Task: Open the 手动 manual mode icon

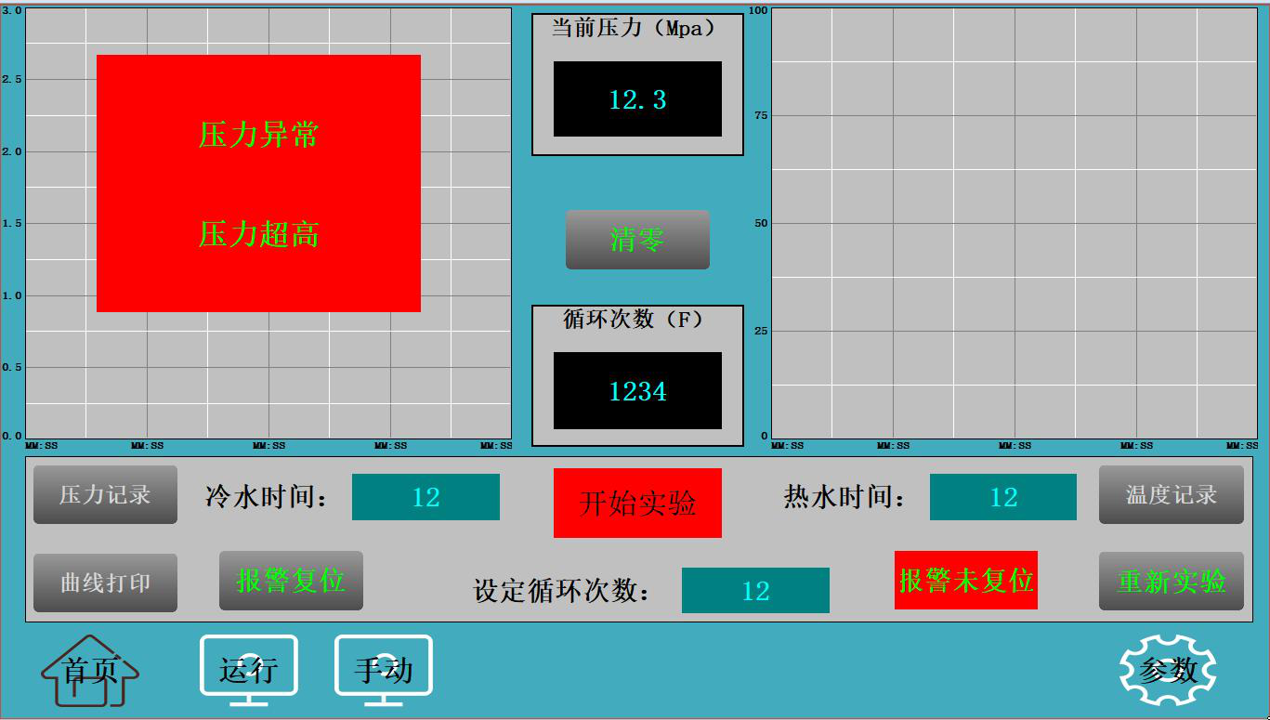Action: pyautogui.click(x=384, y=666)
